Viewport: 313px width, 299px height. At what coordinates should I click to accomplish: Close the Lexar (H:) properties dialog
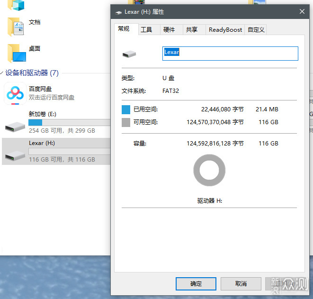(x=302, y=11)
